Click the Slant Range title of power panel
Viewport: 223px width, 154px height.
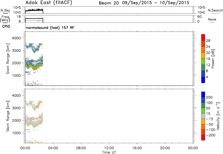click(8, 59)
